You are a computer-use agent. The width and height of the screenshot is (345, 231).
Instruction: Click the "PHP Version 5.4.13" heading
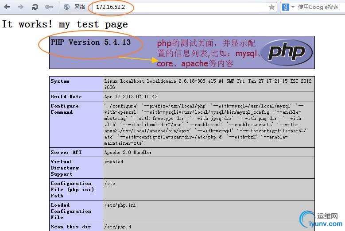[x=91, y=42]
